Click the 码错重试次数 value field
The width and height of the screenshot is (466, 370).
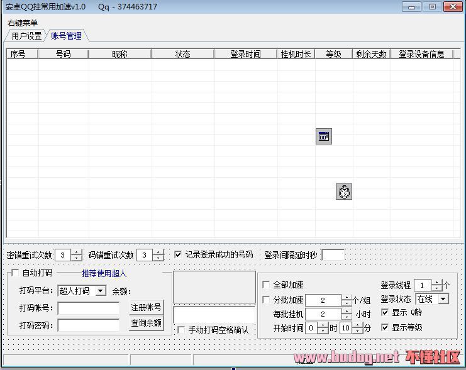[x=145, y=255]
